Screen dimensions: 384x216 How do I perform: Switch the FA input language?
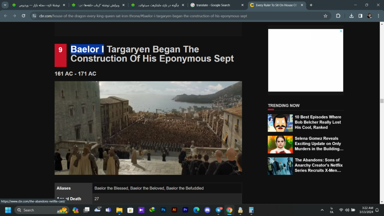click(x=331, y=210)
